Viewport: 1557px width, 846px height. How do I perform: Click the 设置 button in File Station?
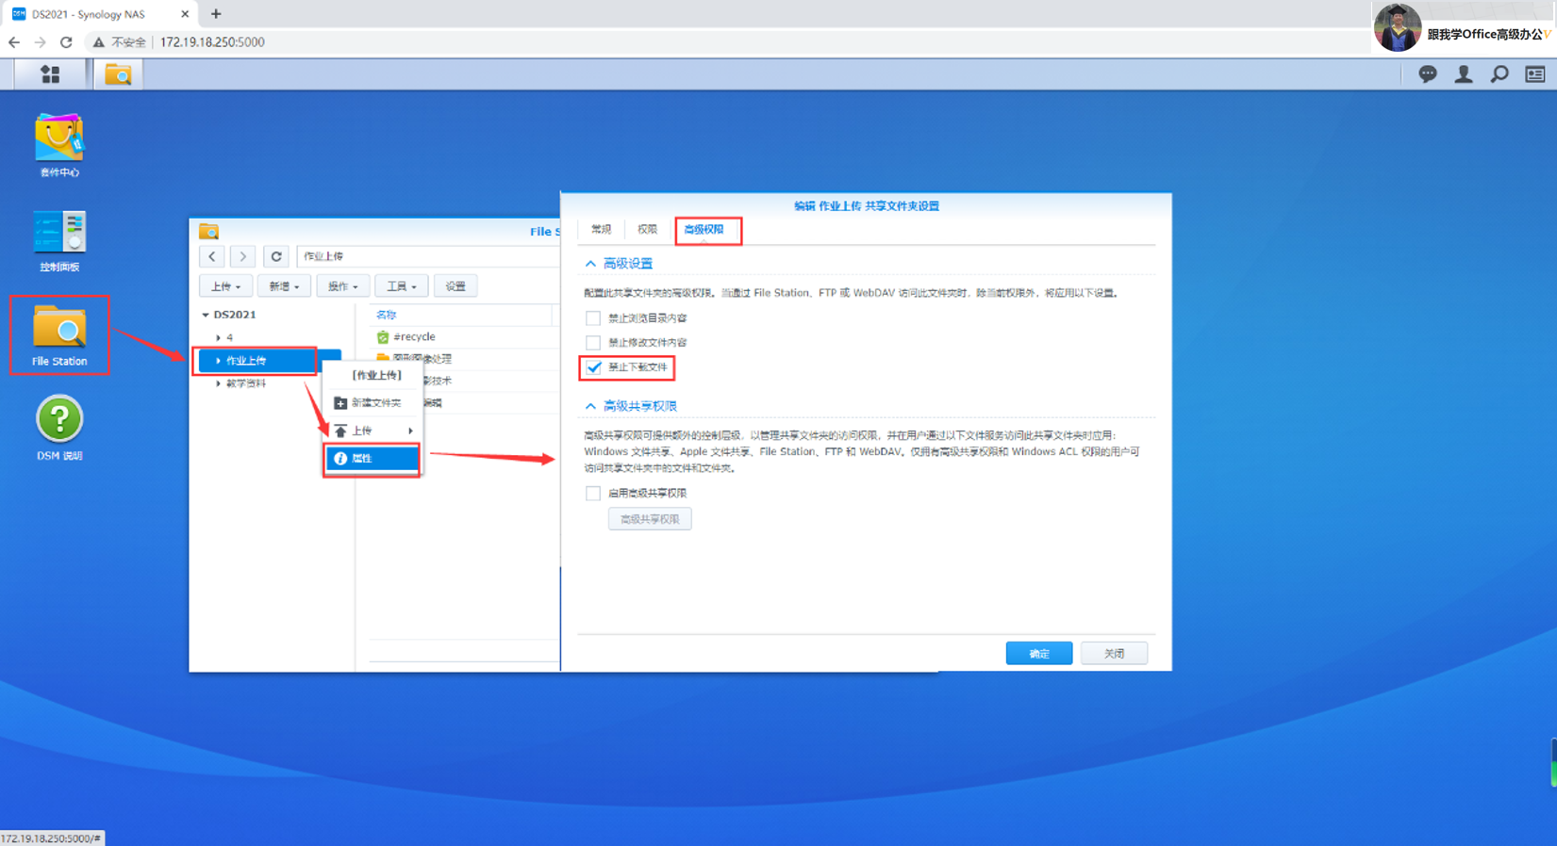click(456, 286)
